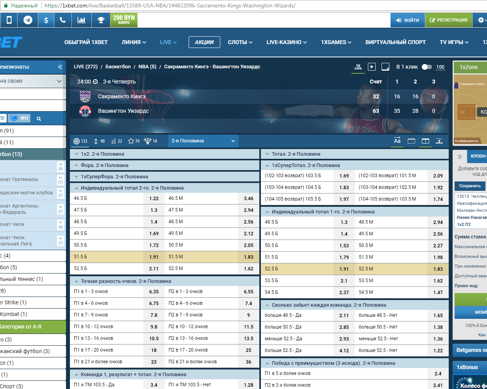Toggle checkbox for Чемпионат Гватемалы row
Screen dimensions: 487x389
[61, 179]
